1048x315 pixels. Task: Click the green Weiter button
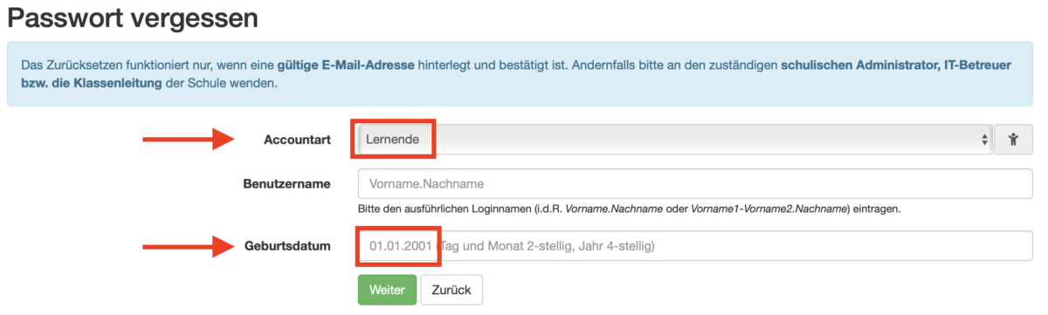(387, 290)
